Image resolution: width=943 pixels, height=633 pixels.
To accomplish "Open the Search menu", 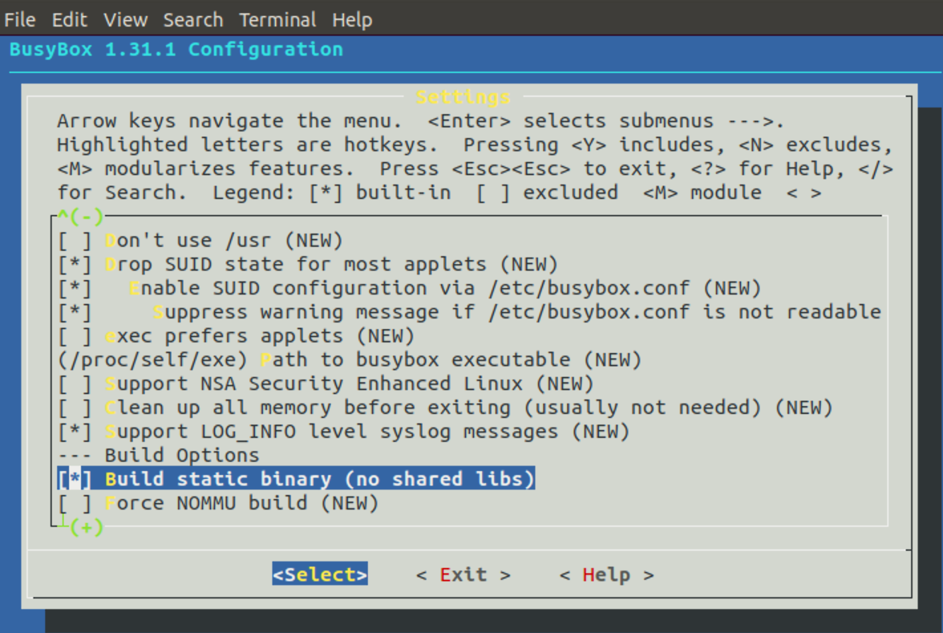I will coord(193,20).
